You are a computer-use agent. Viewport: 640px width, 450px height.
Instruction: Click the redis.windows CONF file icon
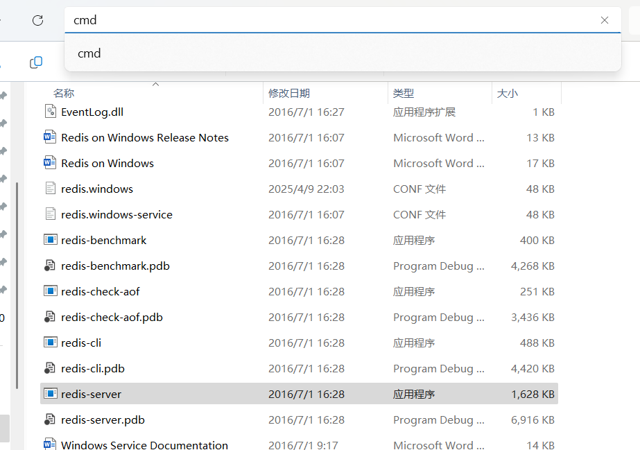(x=50, y=189)
